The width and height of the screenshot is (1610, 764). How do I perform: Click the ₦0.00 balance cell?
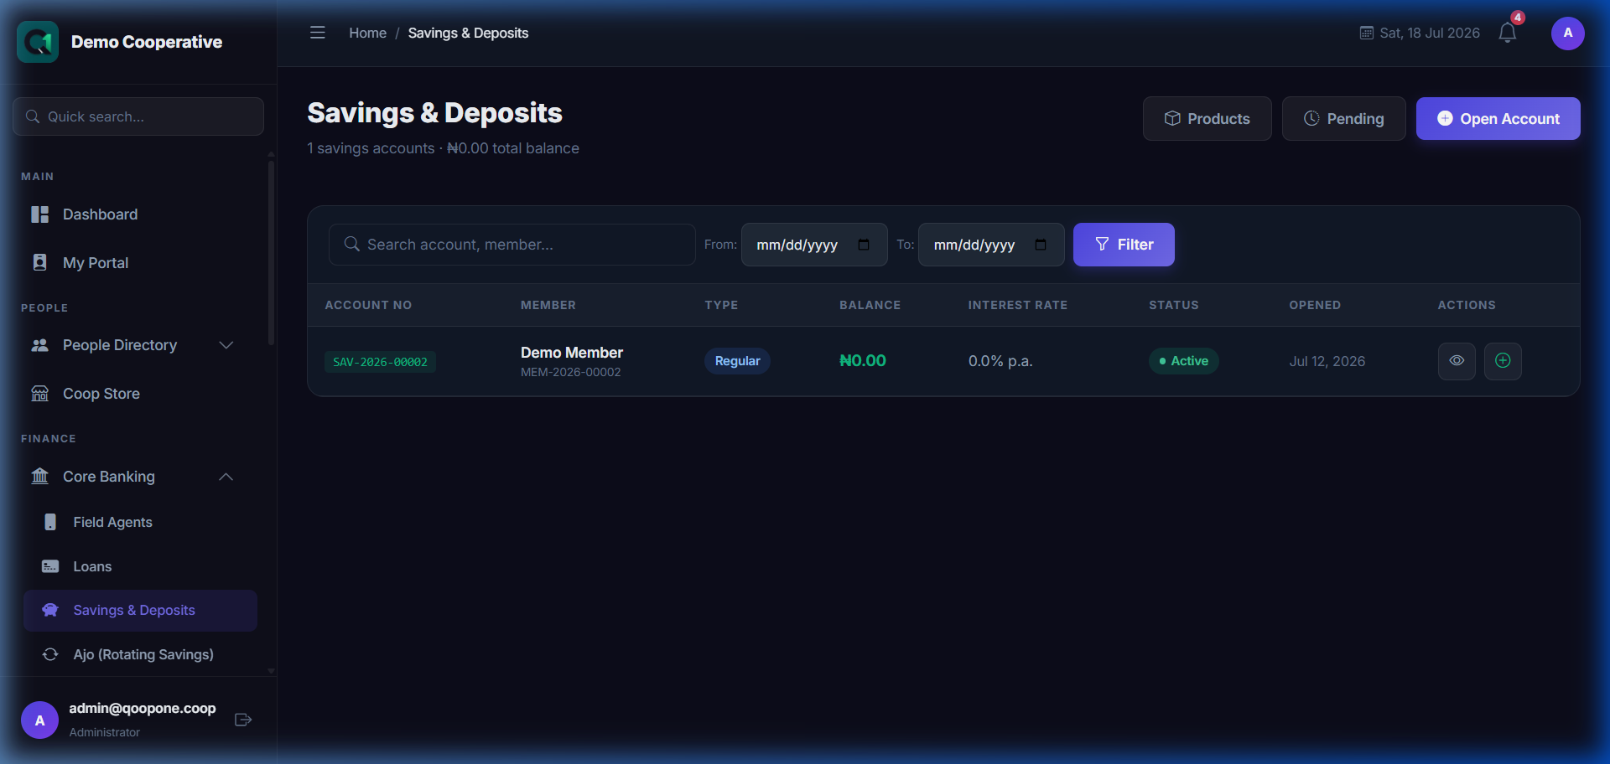point(862,361)
